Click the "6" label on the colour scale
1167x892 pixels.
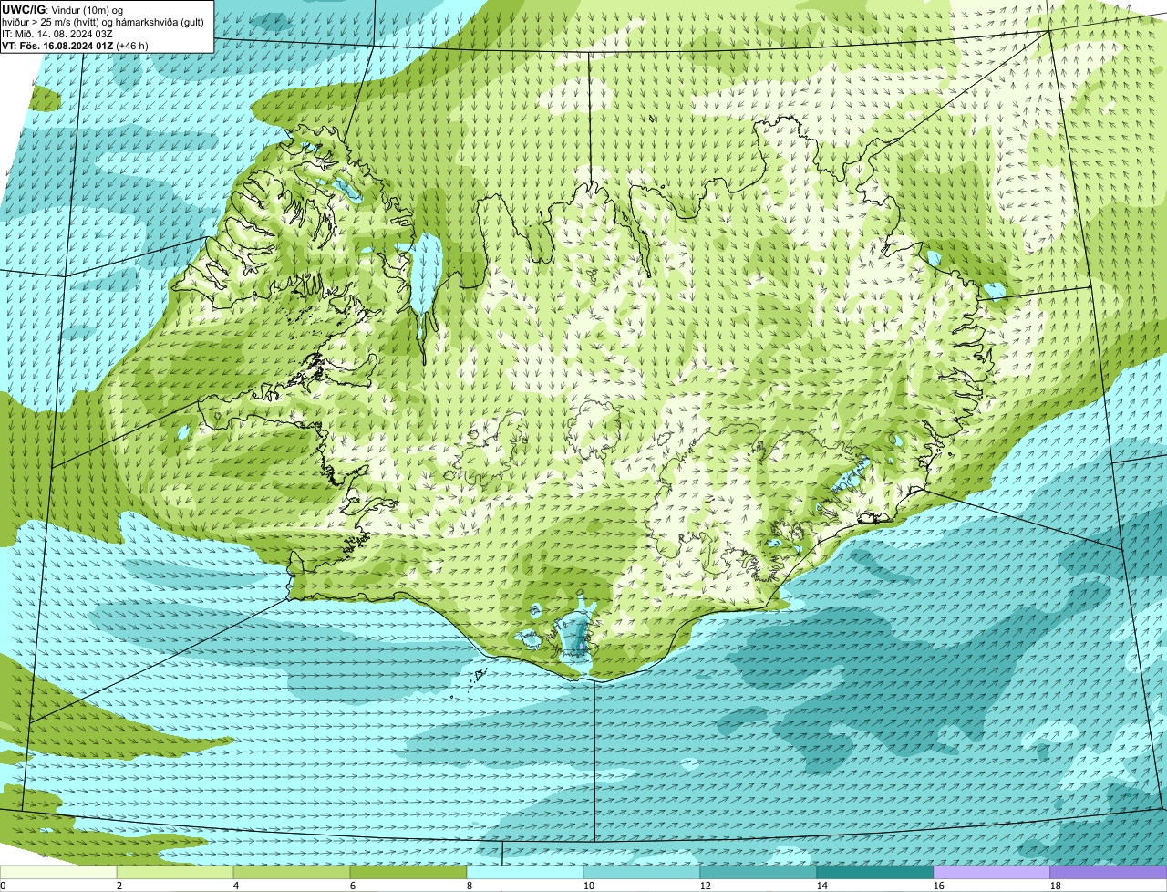point(353,886)
